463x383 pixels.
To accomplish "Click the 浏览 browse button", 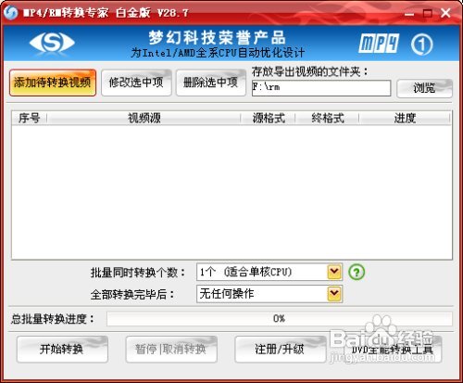I will pyautogui.click(x=424, y=88).
